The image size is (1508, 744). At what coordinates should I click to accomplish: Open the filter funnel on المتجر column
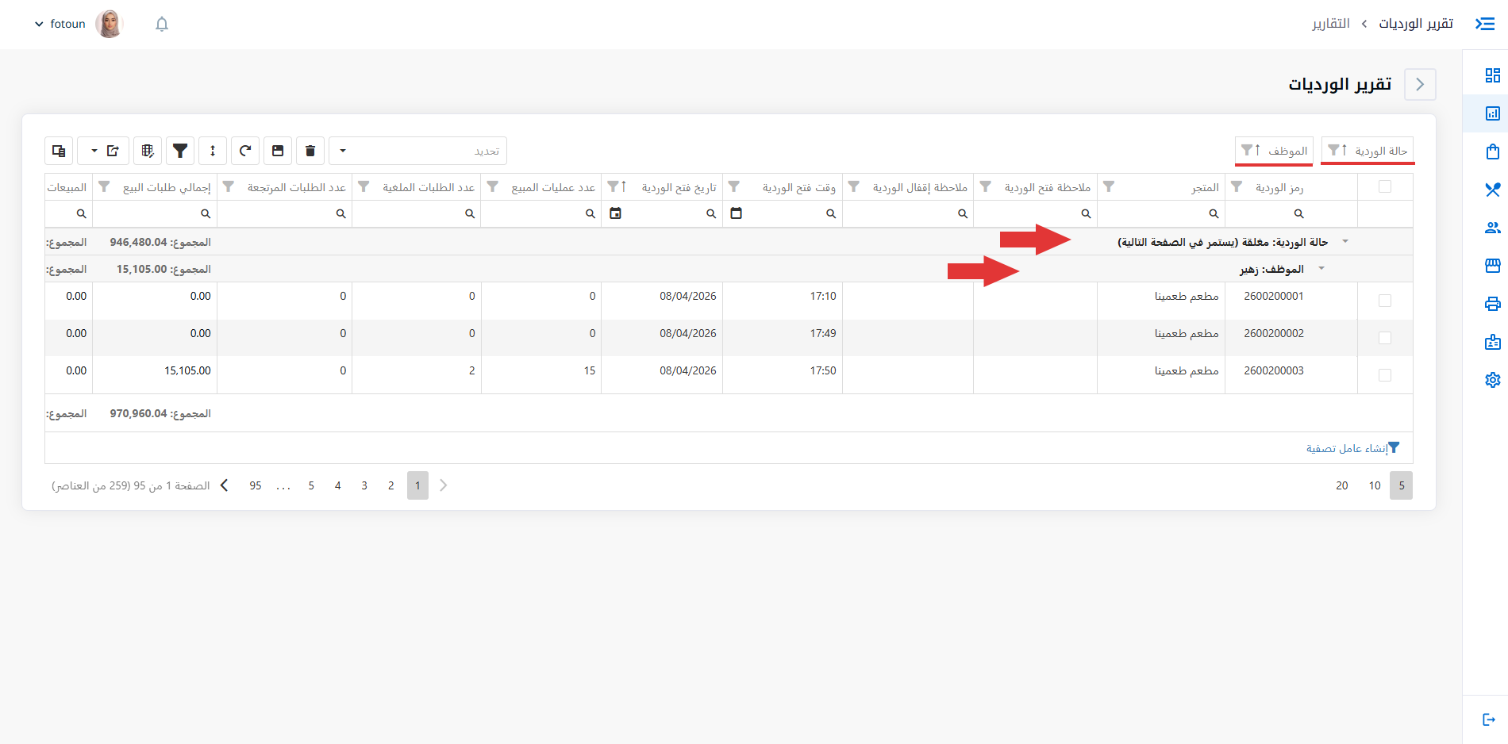click(x=1109, y=186)
